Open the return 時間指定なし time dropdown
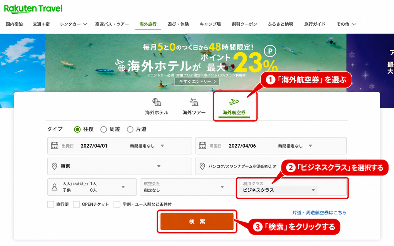Viewport: 394px width, 246px height. point(295,146)
